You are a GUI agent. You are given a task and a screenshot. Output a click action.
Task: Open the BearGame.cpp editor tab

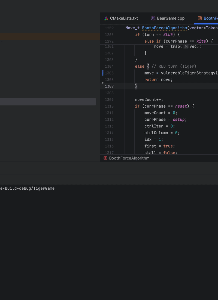[168, 18]
